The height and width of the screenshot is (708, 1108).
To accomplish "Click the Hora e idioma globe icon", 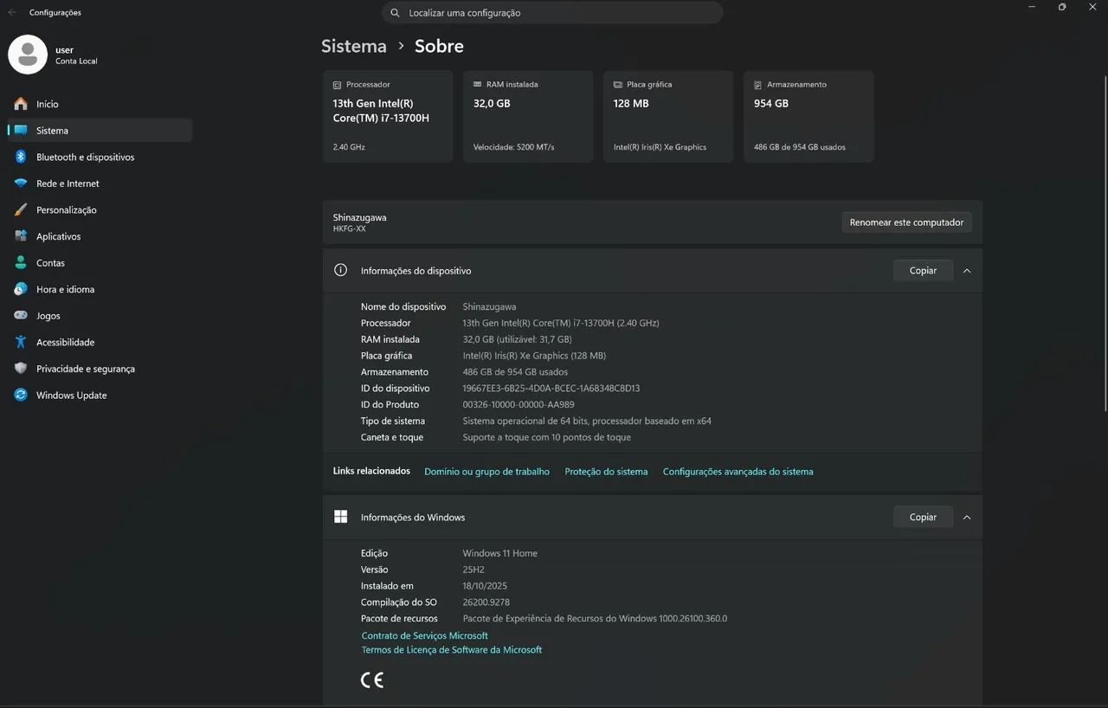I will pos(21,289).
